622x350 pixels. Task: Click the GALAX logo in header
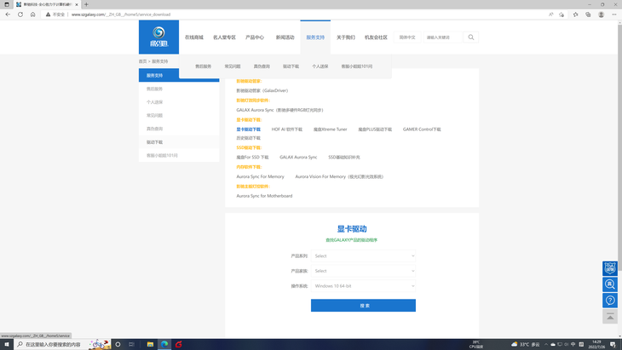pyautogui.click(x=158, y=37)
